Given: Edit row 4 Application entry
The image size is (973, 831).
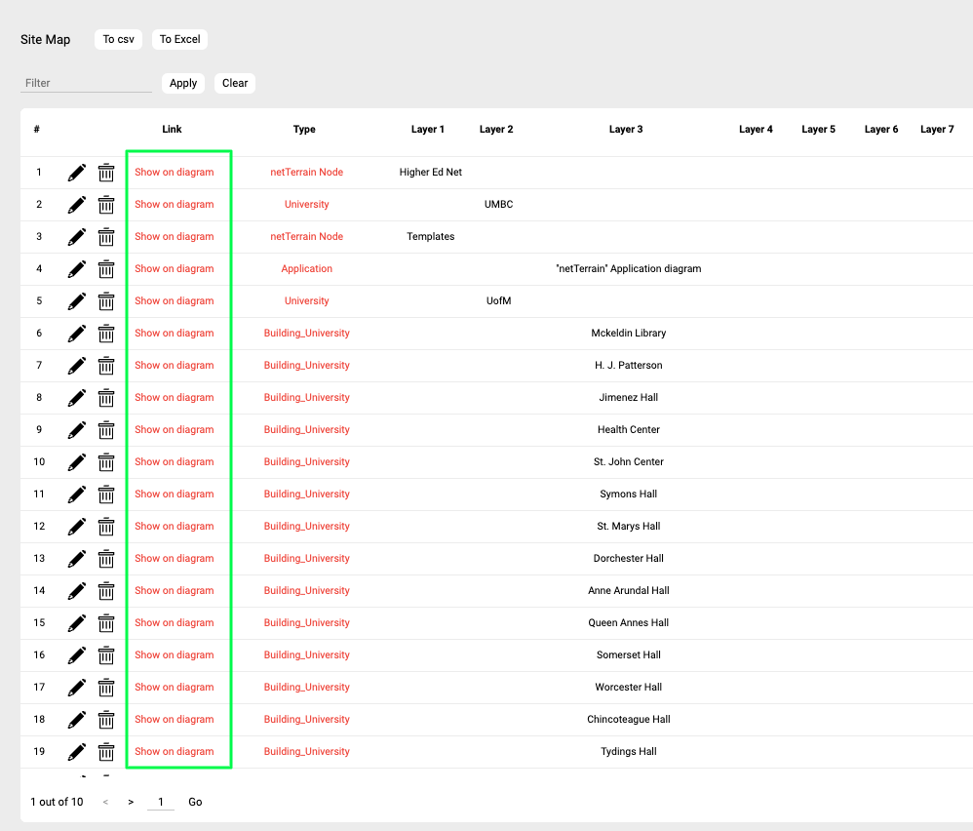Looking at the screenshot, I should (77, 269).
